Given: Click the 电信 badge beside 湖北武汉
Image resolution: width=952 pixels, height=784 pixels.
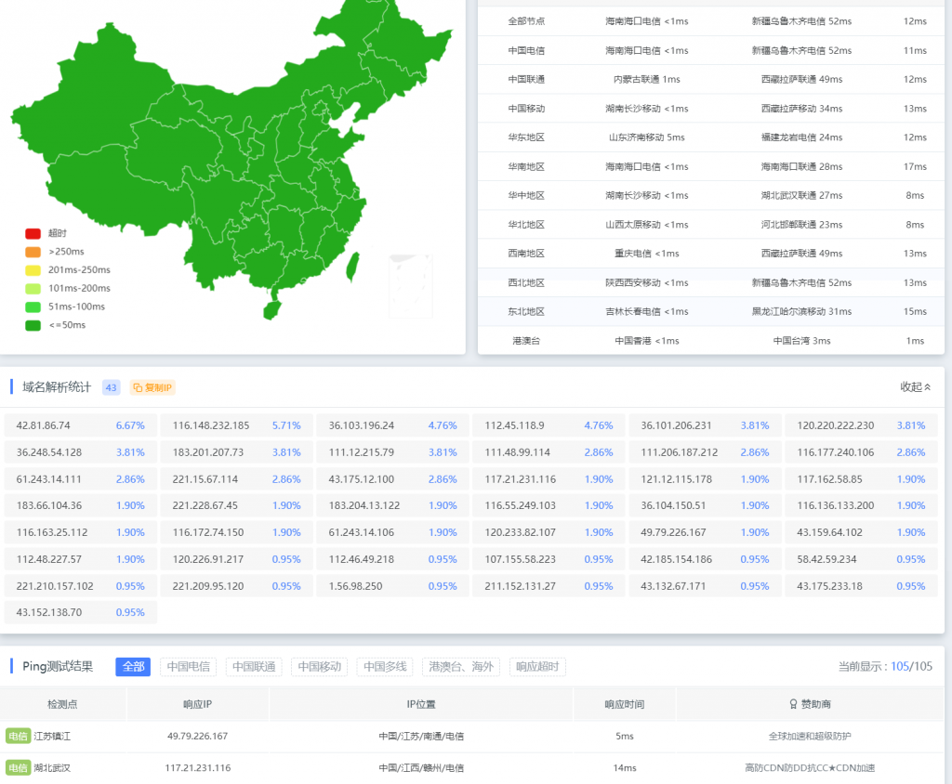Looking at the screenshot, I should pyautogui.click(x=18, y=768).
